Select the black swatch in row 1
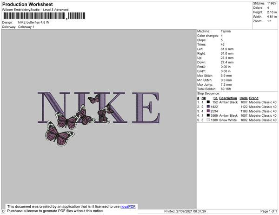The height and width of the screenshot is (215, 279). coord(208,102)
